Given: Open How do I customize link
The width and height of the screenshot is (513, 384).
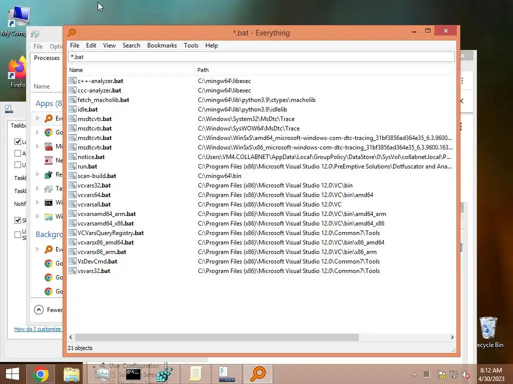Looking at the screenshot, I should (x=38, y=329).
